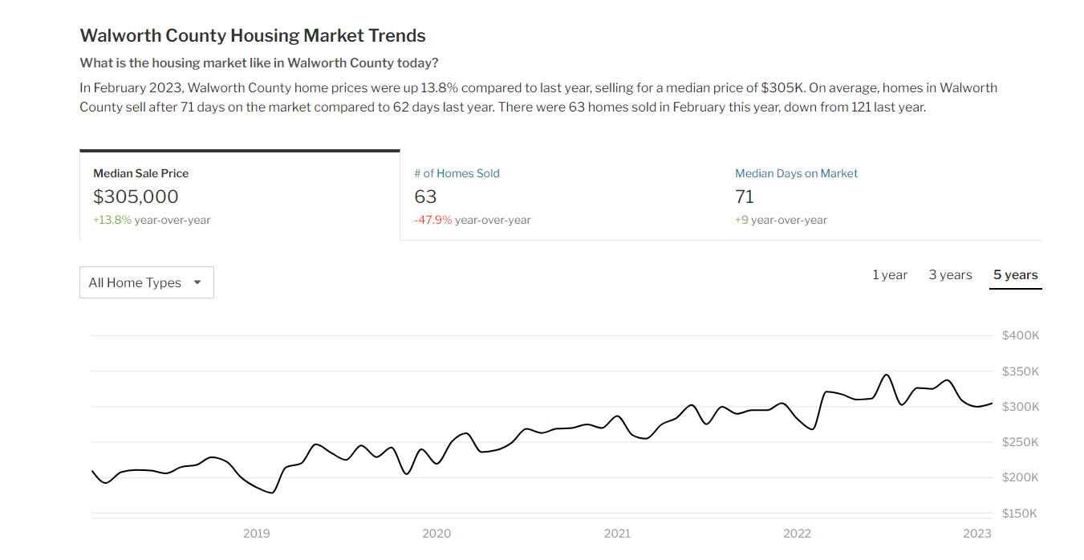Click the 2023 label on the chart axis
Screen dimensions: 1084x560
pos(977,534)
